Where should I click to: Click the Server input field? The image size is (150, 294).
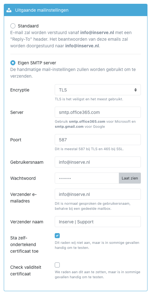pos(98,112)
